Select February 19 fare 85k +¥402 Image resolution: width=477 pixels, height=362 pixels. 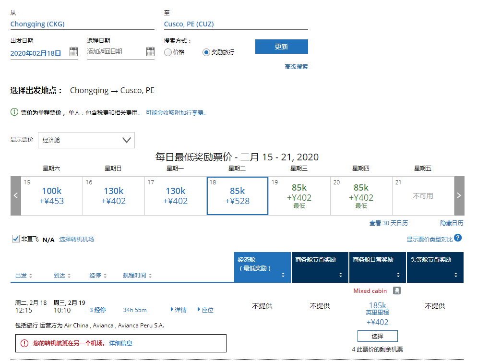[299, 196]
